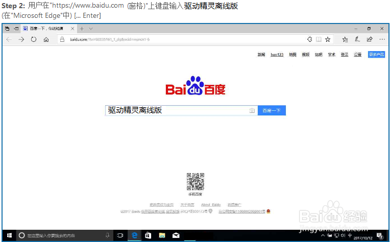Share this page using the share icon
390x242 pixels.
tap(370, 39)
